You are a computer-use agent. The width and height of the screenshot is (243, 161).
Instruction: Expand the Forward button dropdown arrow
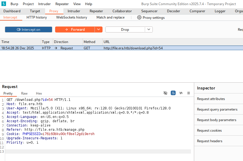(x=99, y=30)
